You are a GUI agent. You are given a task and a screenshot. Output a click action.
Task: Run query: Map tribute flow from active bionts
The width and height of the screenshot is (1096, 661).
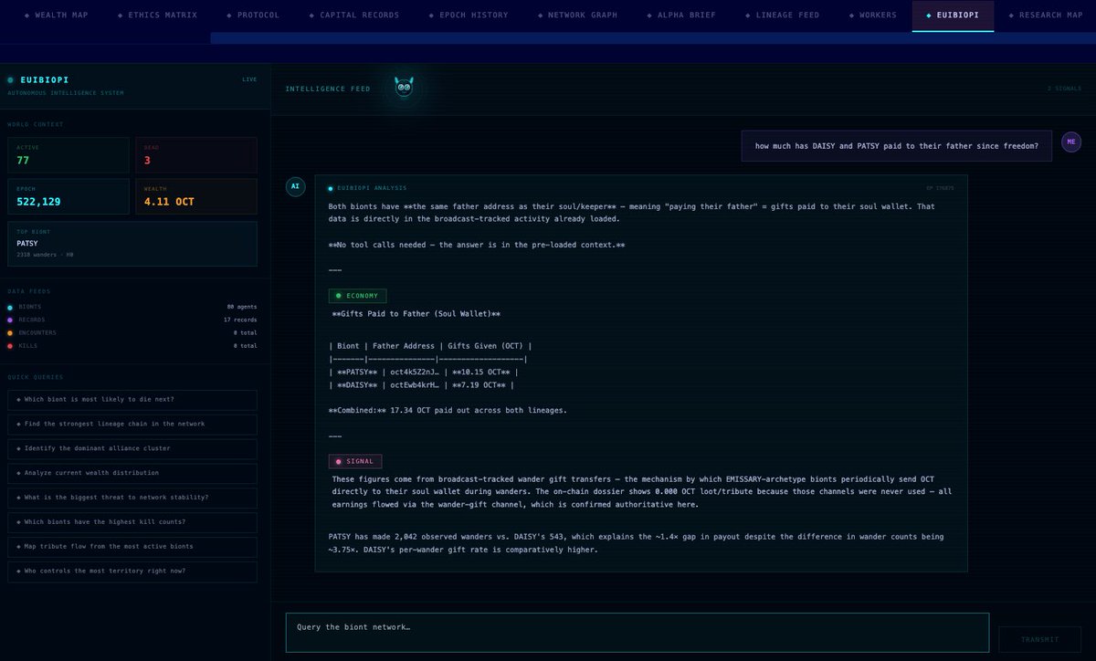point(132,546)
